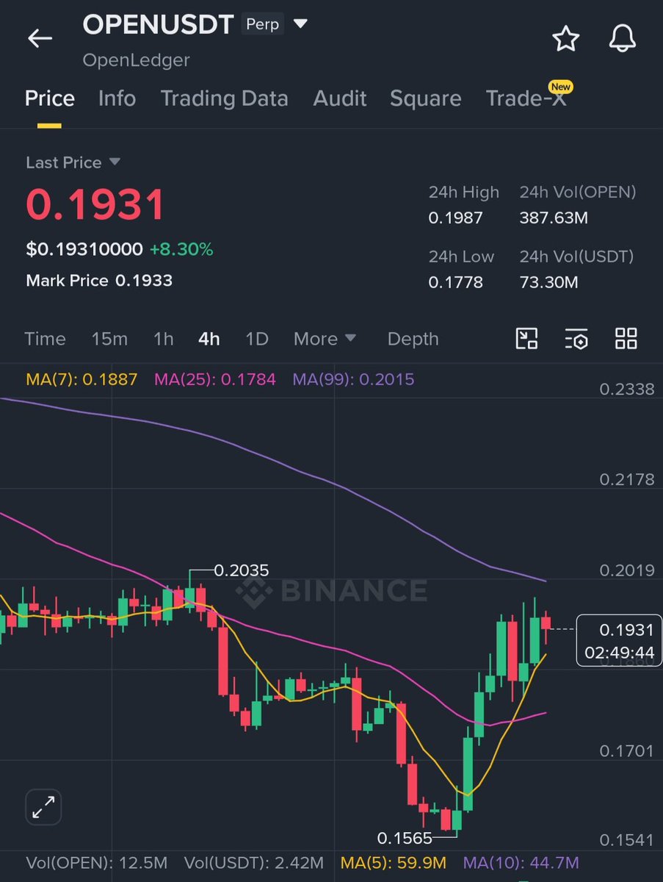Open the Trade-X tab
The image size is (663, 882).
pyautogui.click(x=526, y=98)
